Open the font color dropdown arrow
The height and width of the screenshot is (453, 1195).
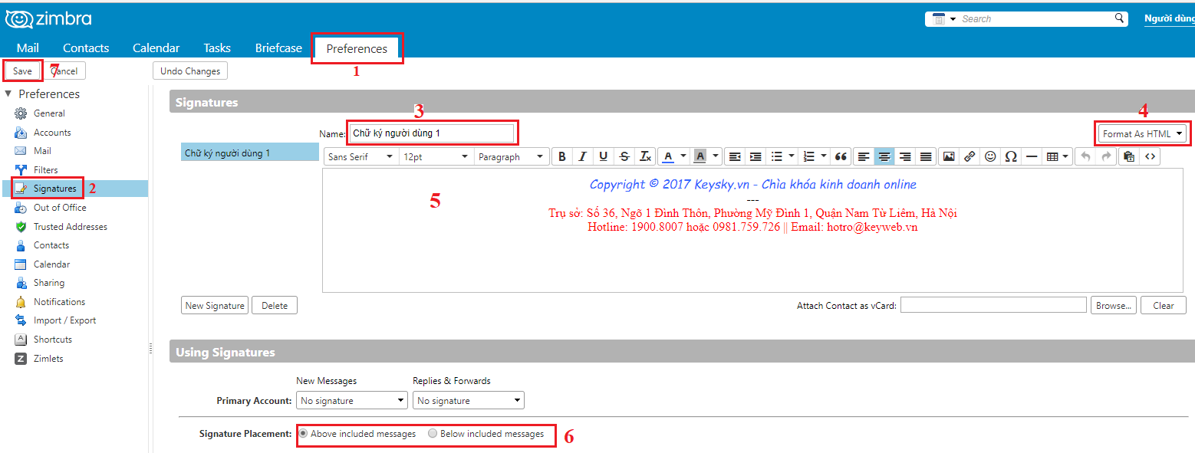pos(683,156)
